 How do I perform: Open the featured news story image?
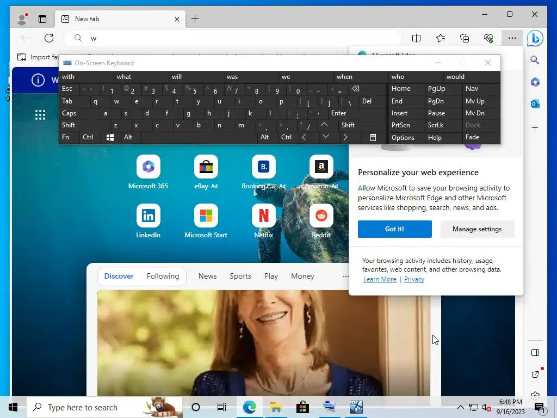pos(264,343)
